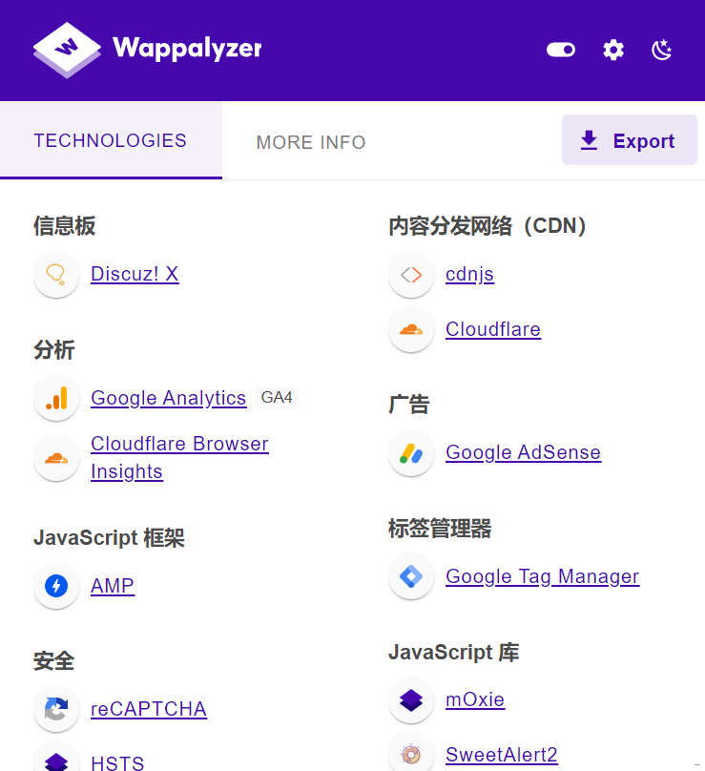This screenshot has height=771, width=705.
Task: Click the Export button
Action: tap(630, 140)
